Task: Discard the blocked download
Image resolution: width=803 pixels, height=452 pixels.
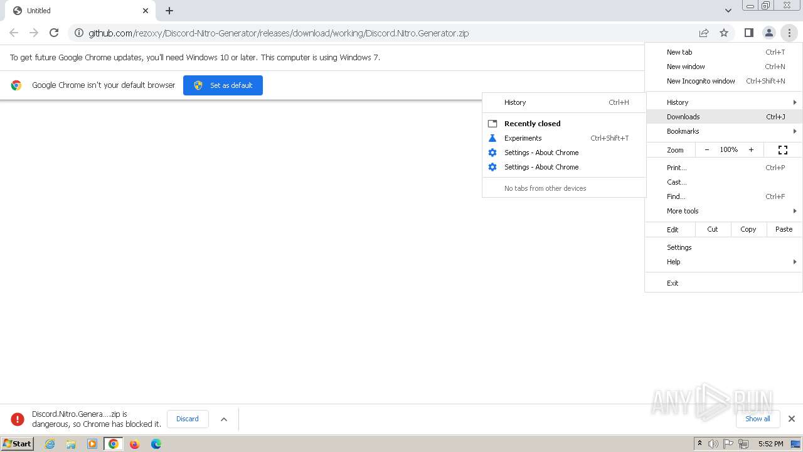Action: [188, 419]
